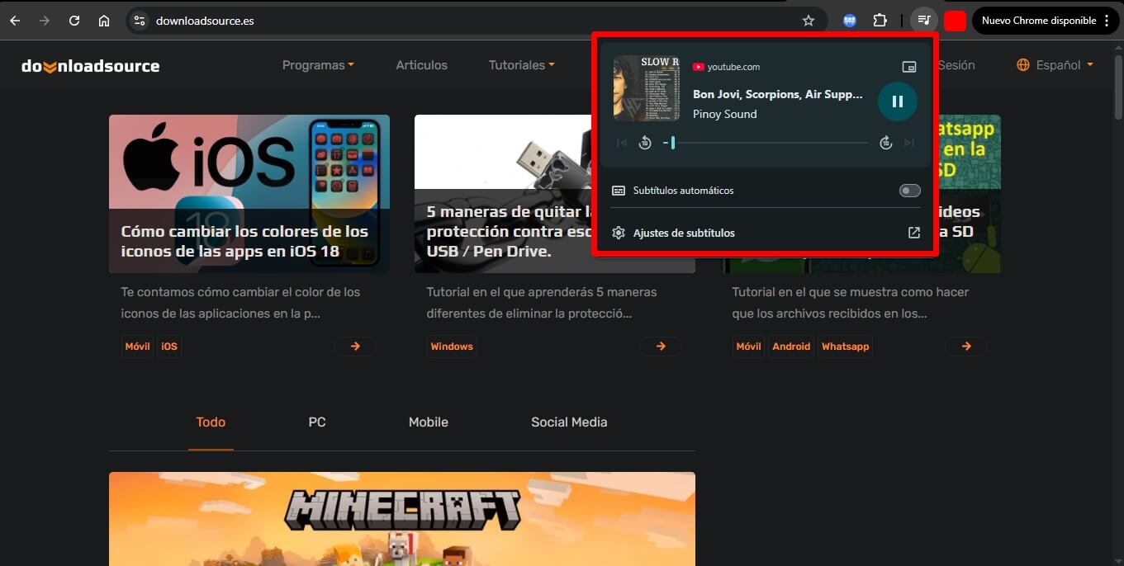Open Chrome's three-dot menu
Viewport: 1124px width, 566px height.
coord(1107,21)
